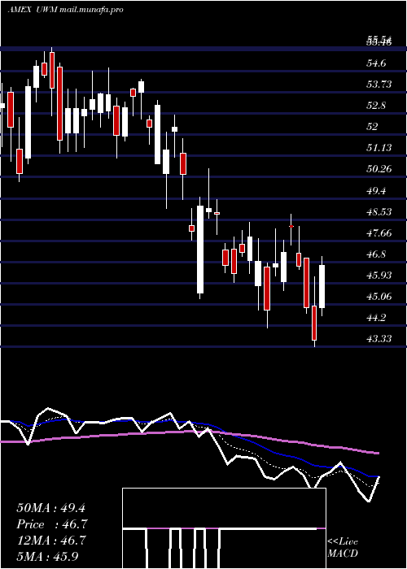The image size is (407, 569).
Task: Select the 49.4 label on the price axis
Action: (x=377, y=190)
